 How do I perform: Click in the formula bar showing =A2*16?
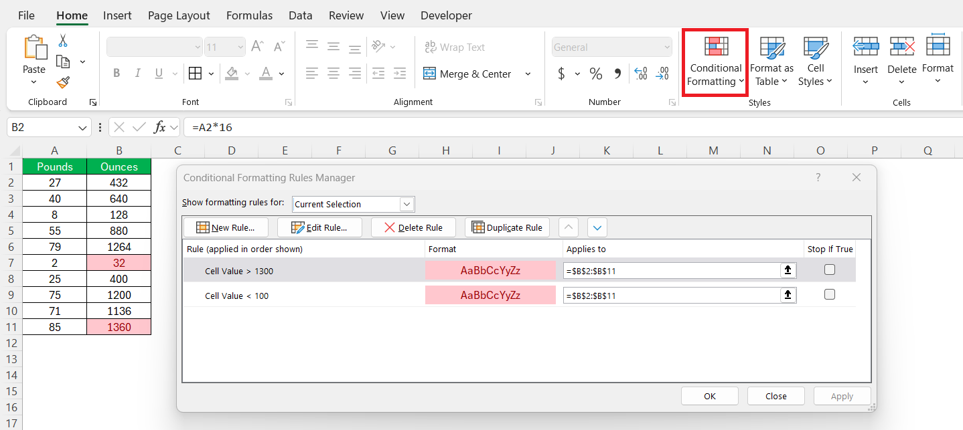573,127
